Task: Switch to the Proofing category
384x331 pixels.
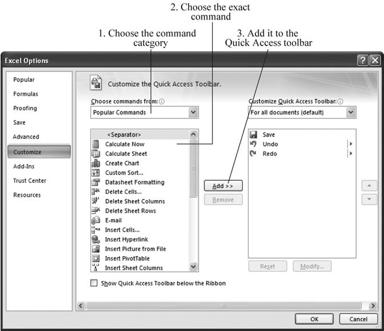Action: tap(25, 108)
